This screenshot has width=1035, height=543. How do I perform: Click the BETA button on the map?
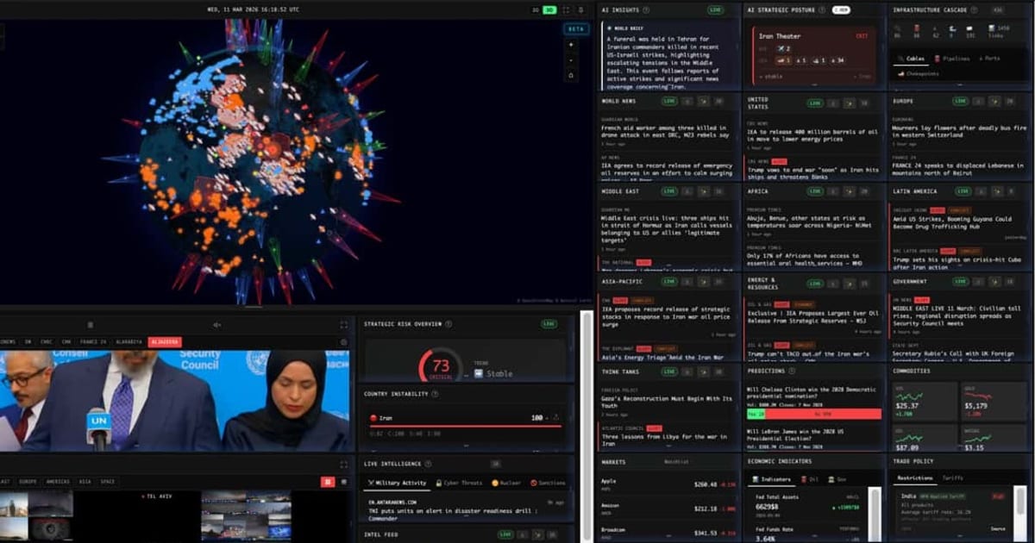pos(575,28)
